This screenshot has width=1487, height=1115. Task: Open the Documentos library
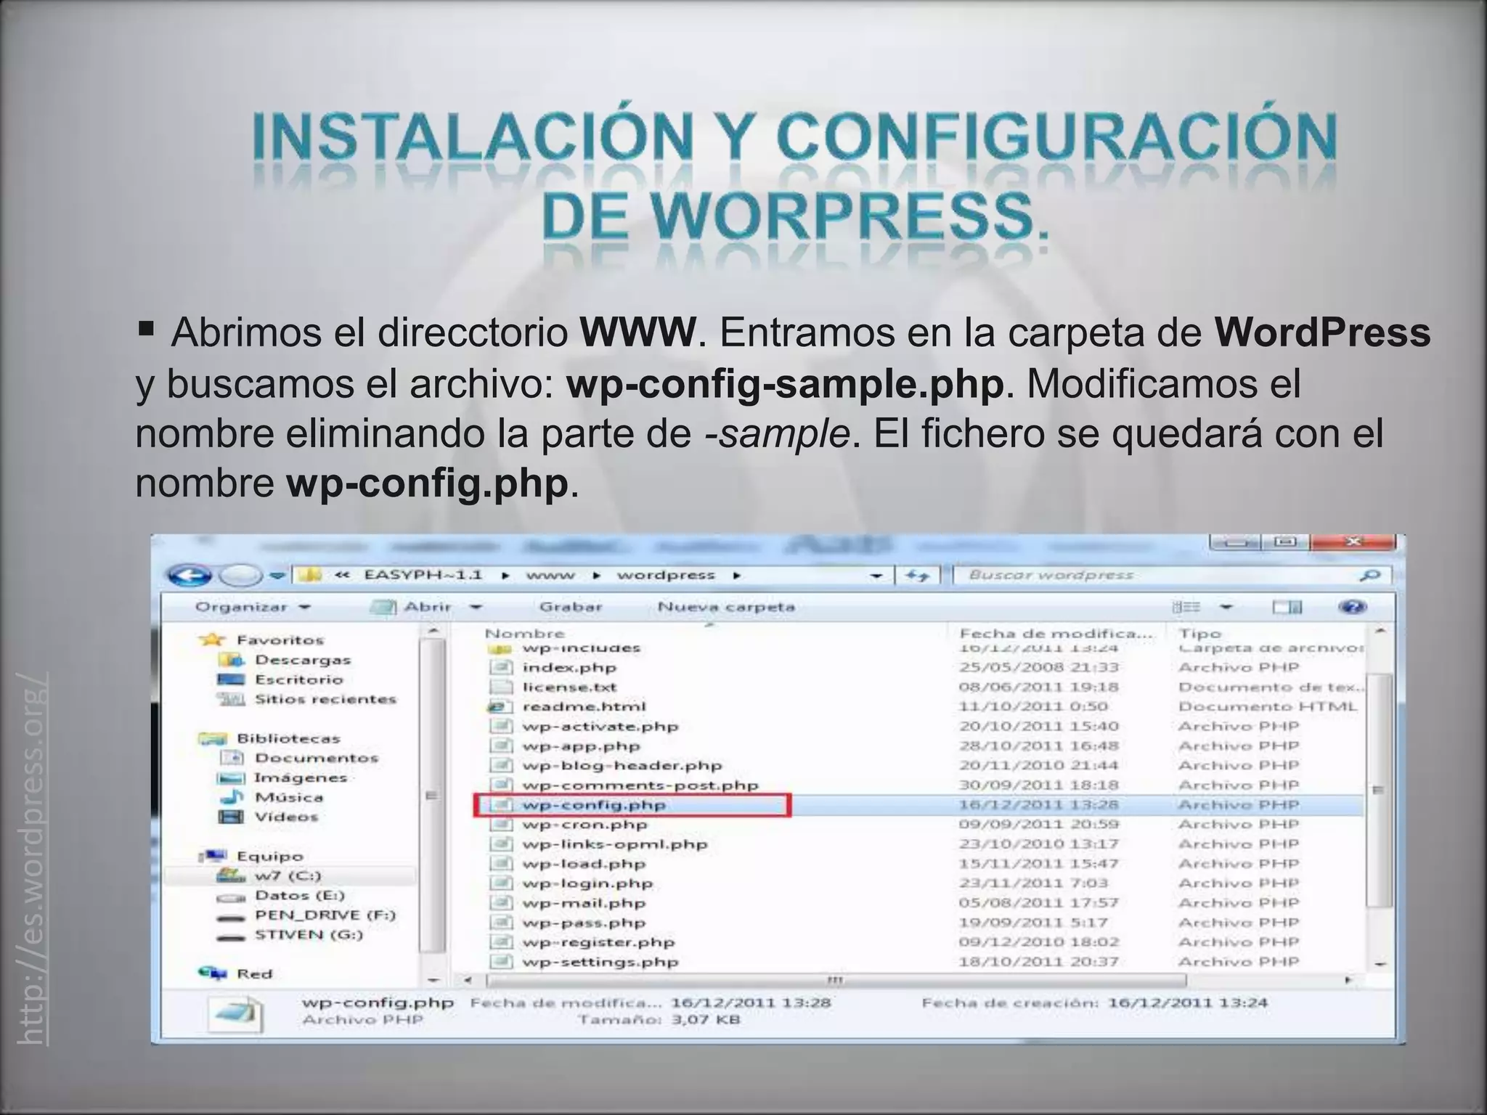pos(317,758)
